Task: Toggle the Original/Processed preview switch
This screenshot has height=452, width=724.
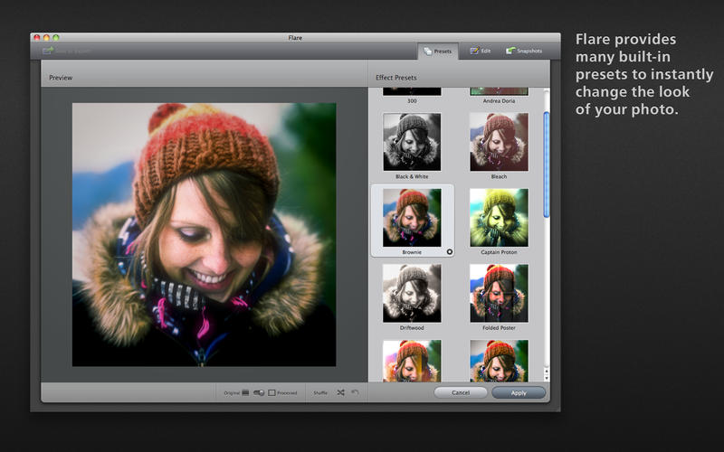Action: 259,392
